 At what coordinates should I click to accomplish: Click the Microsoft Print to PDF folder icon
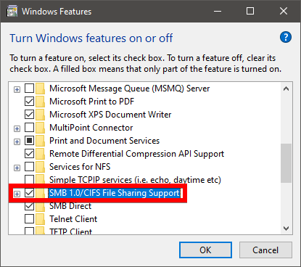[40, 102]
